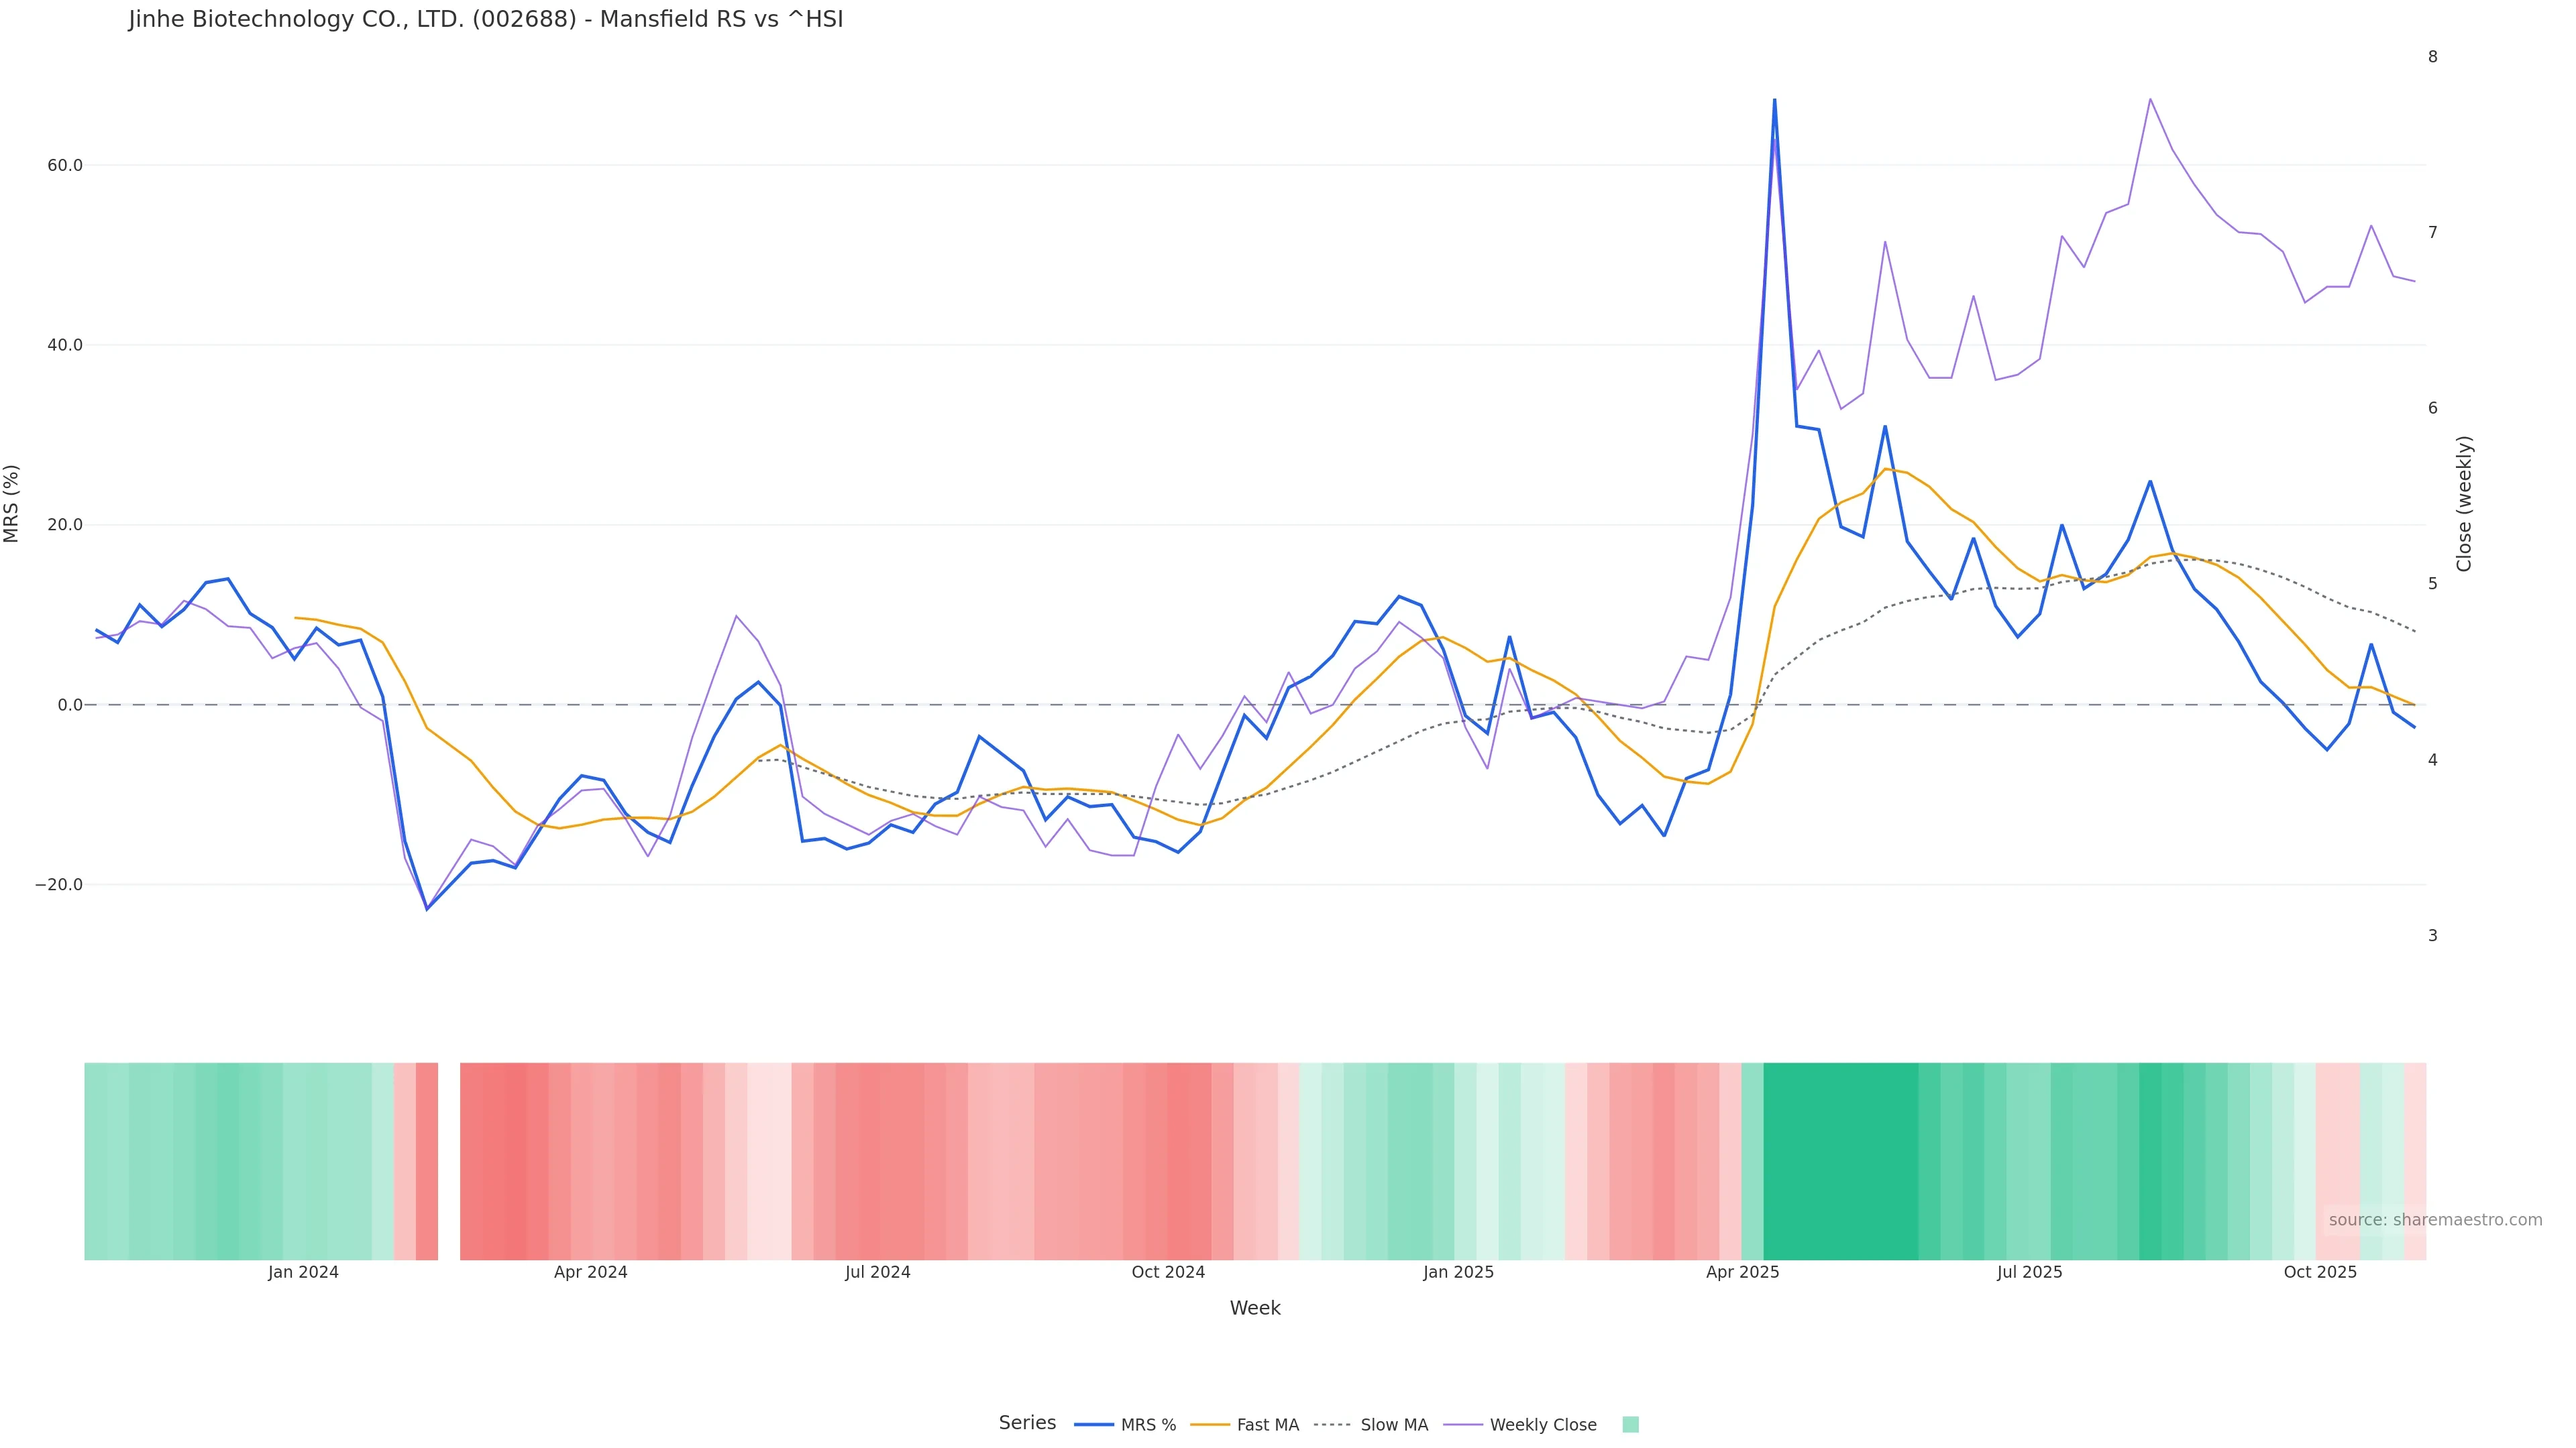Toggle the Fast MA legend series
The image size is (2576, 1448).
(x=1267, y=1425)
